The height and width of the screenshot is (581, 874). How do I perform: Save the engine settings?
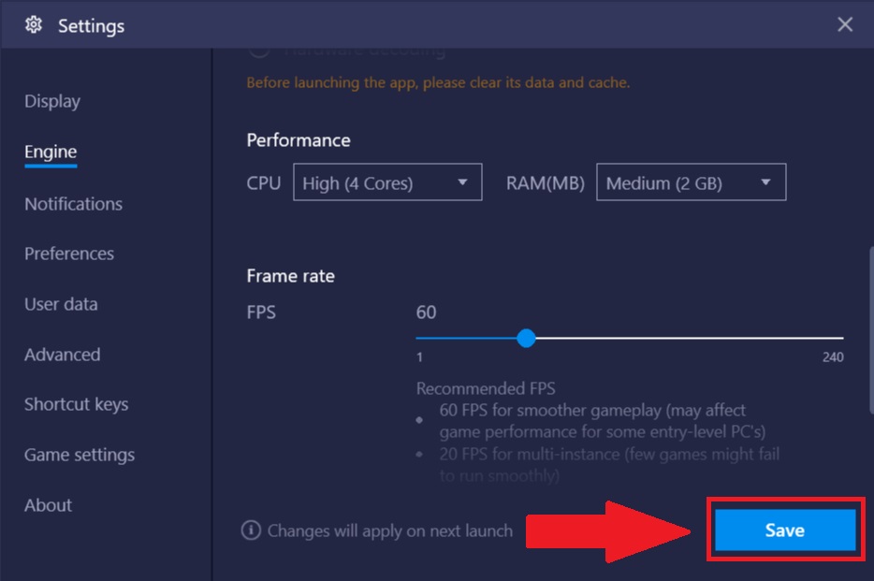(785, 530)
